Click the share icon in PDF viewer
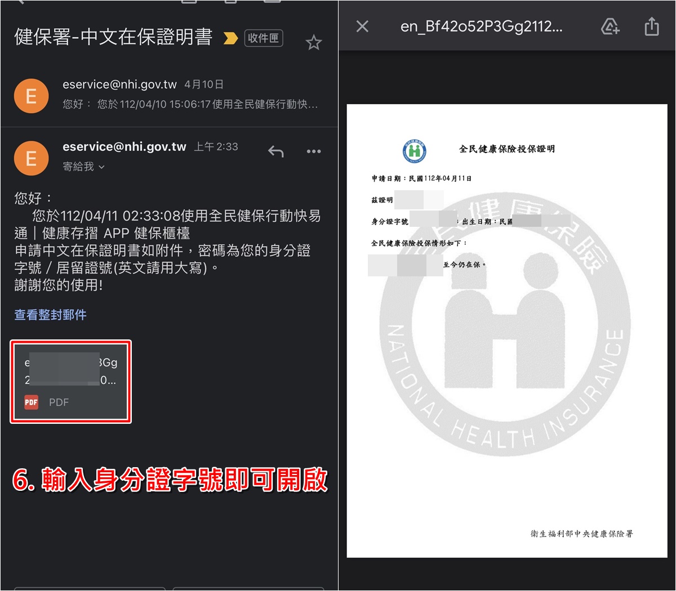676x591 pixels. tap(652, 26)
